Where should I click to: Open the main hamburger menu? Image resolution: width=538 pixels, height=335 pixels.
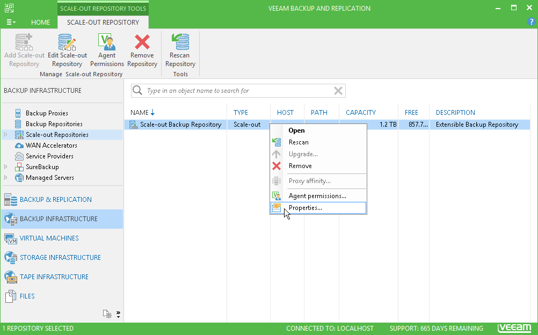(11, 23)
